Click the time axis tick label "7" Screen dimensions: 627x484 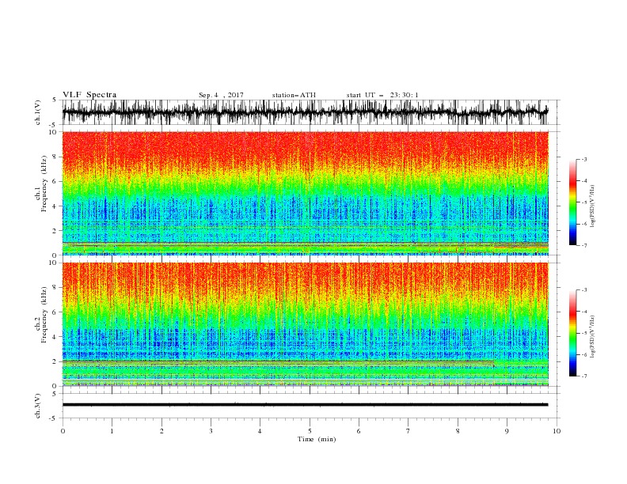[x=408, y=431]
